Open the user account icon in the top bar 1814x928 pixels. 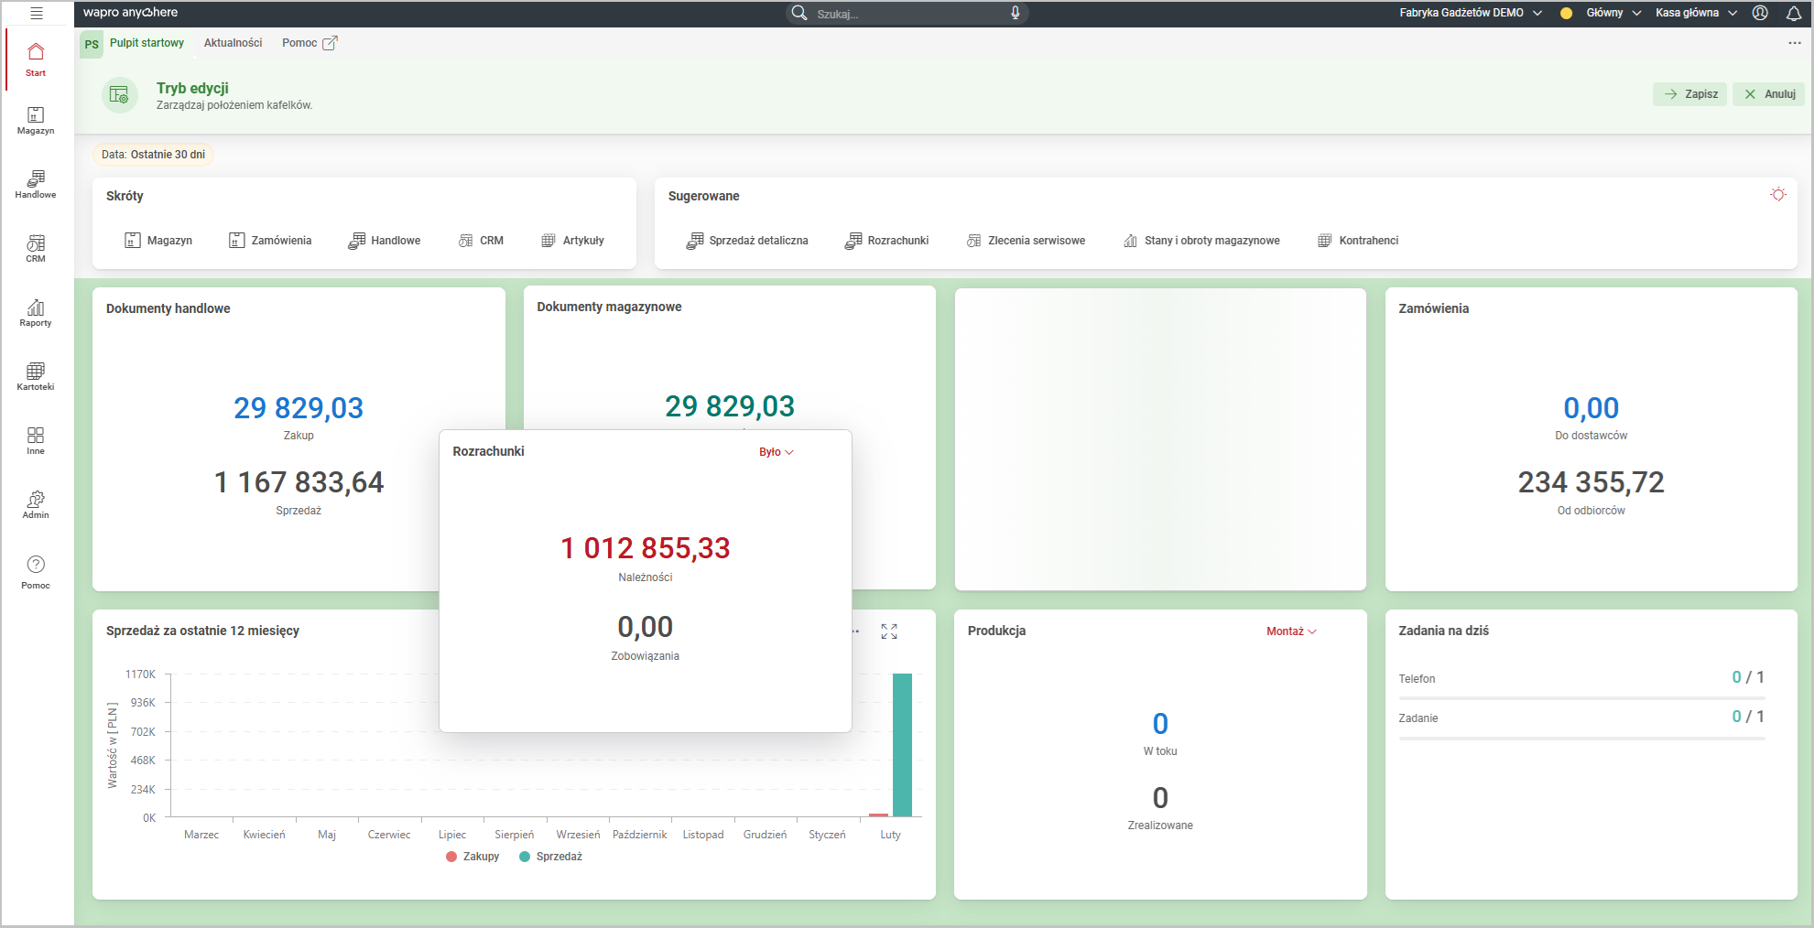click(x=1759, y=13)
